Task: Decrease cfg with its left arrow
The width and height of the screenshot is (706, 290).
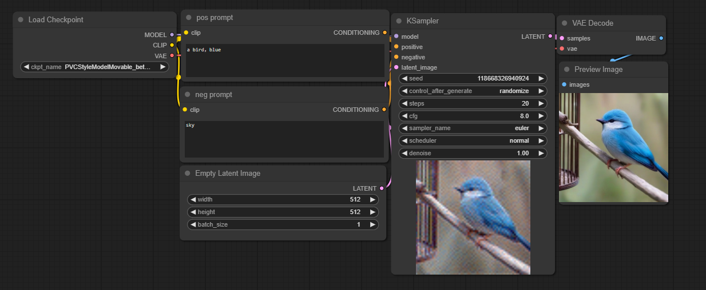Action: coord(404,116)
